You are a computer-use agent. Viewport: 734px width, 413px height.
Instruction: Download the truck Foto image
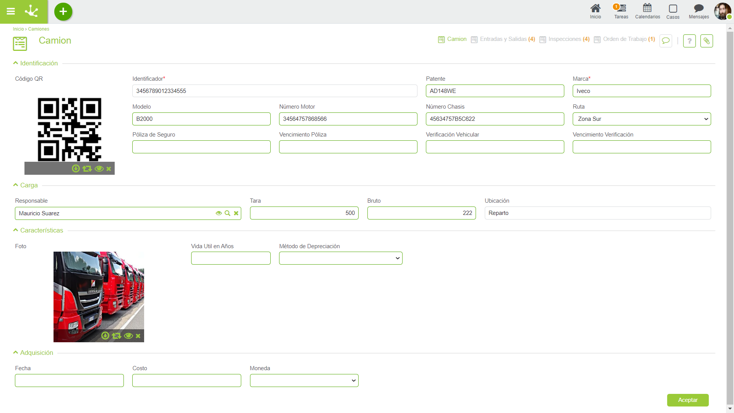pyautogui.click(x=105, y=336)
